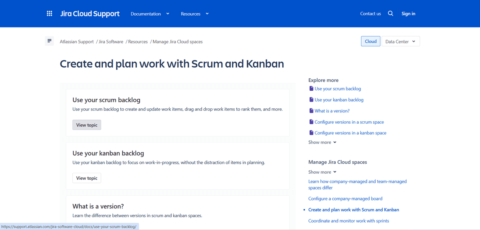Image resolution: width=480 pixels, height=230 pixels.
Task: Toggle the sidebar navigation menu icon
Action: point(49,41)
